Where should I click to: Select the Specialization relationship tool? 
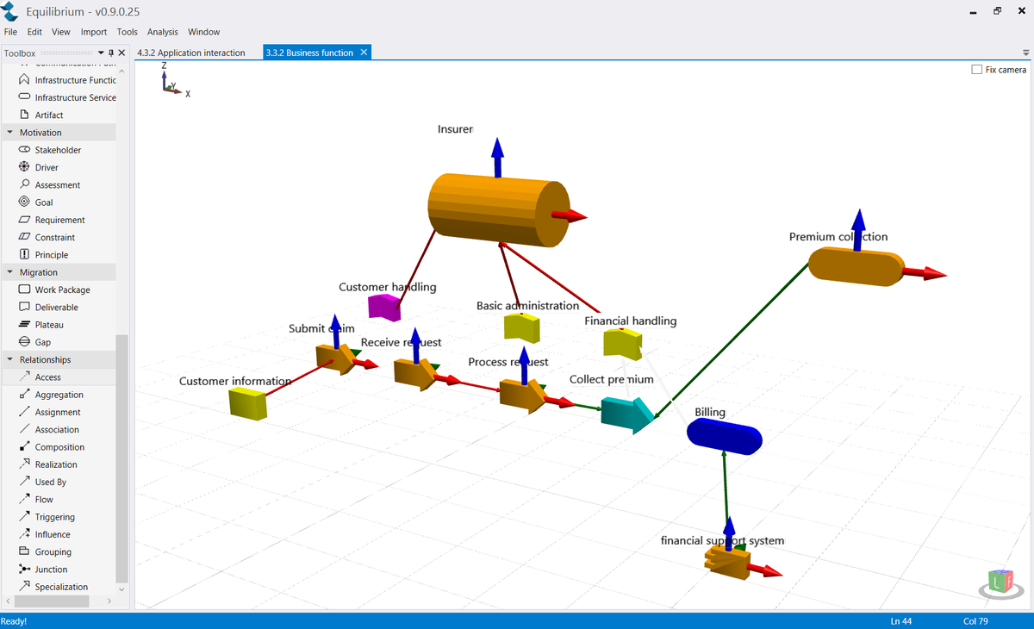pyautogui.click(x=53, y=587)
